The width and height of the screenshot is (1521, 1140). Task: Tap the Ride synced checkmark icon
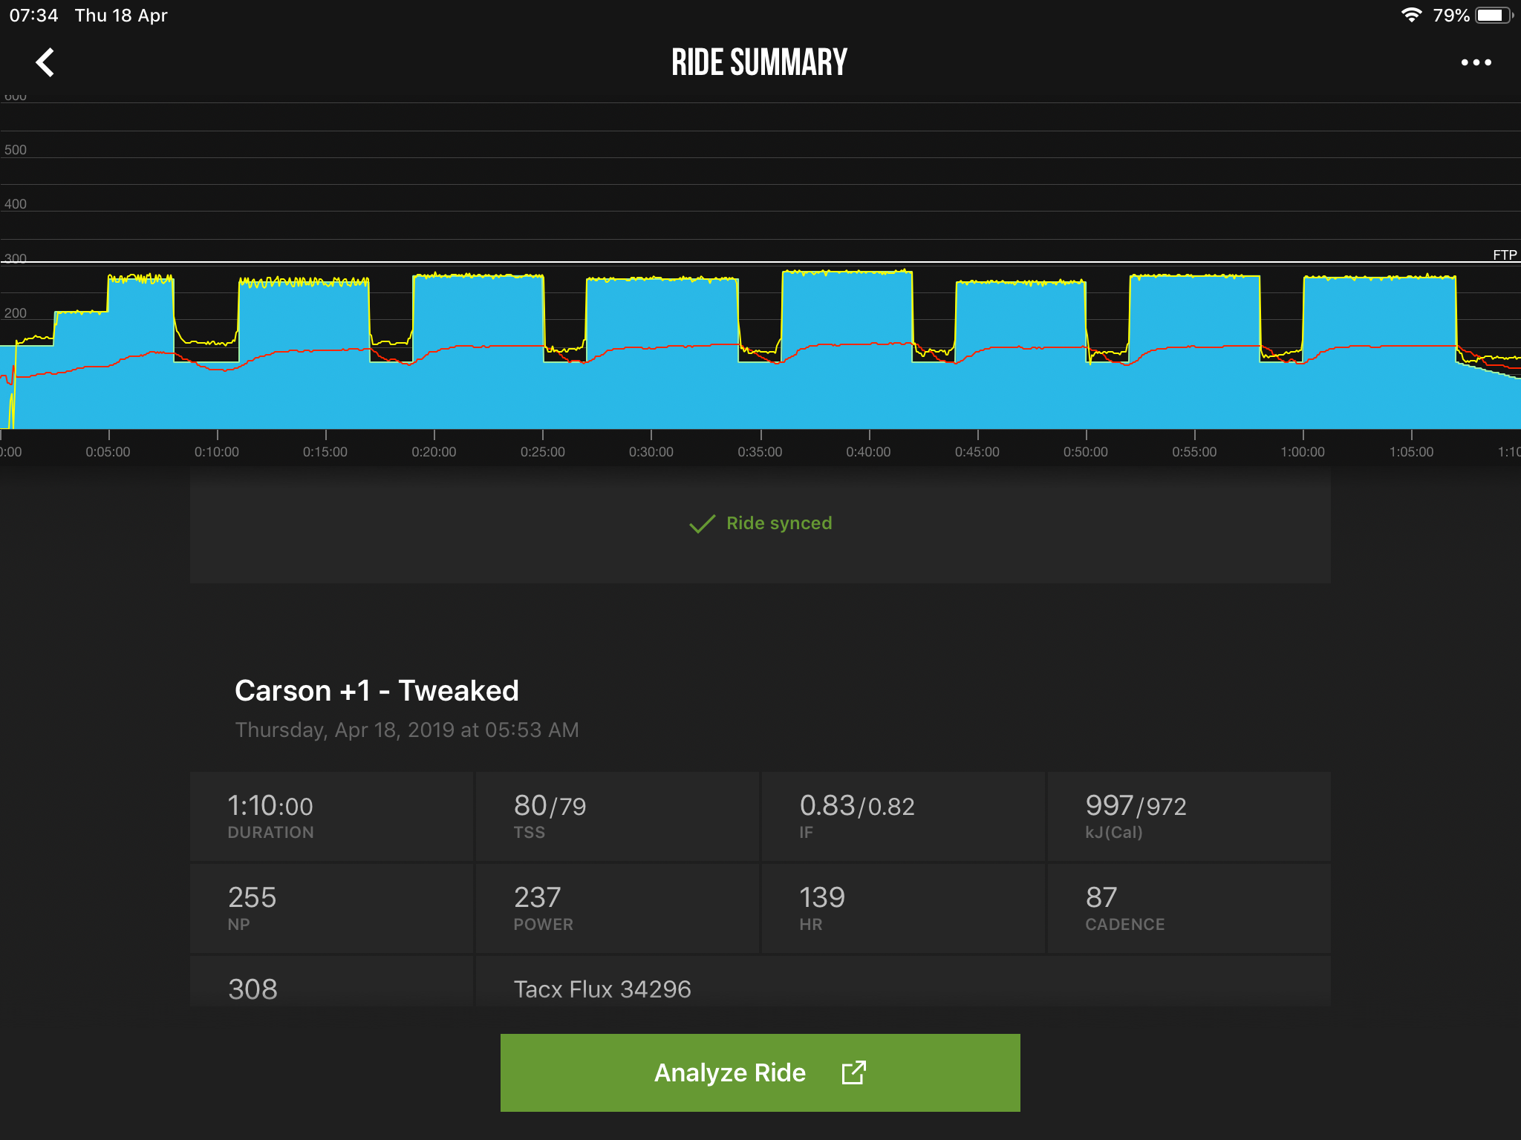click(702, 524)
